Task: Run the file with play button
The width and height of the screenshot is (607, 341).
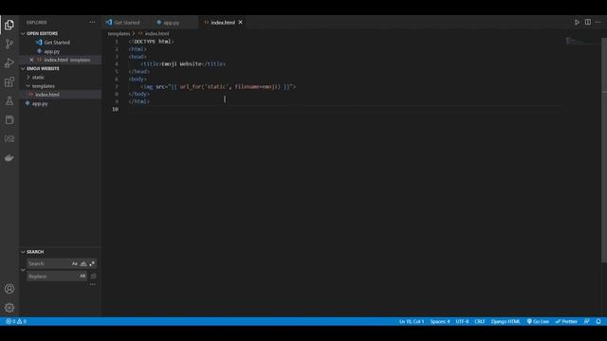Action: point(577,23)
